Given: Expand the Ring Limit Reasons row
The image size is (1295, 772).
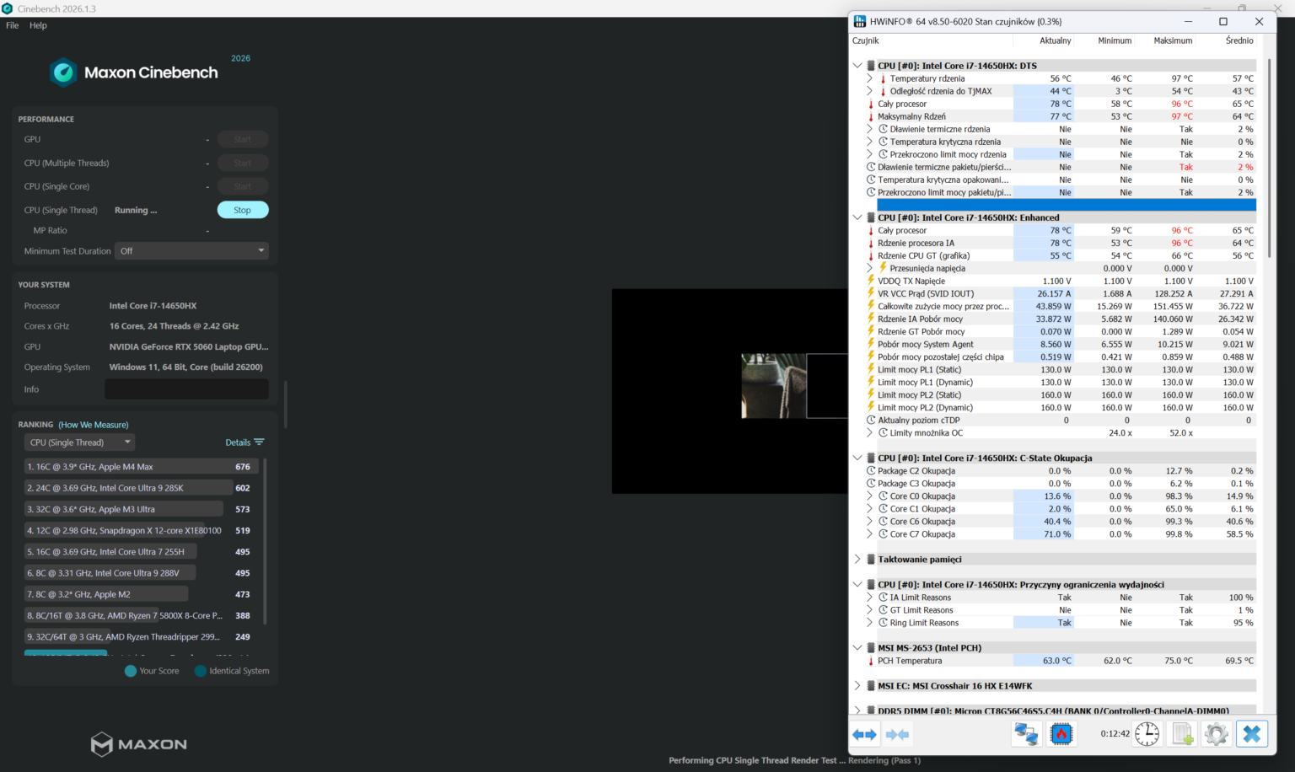Looking at the screenshot, I should [x=869, y=622].
